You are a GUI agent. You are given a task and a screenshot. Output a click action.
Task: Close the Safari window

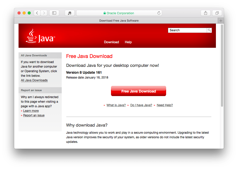click(19, 13)
